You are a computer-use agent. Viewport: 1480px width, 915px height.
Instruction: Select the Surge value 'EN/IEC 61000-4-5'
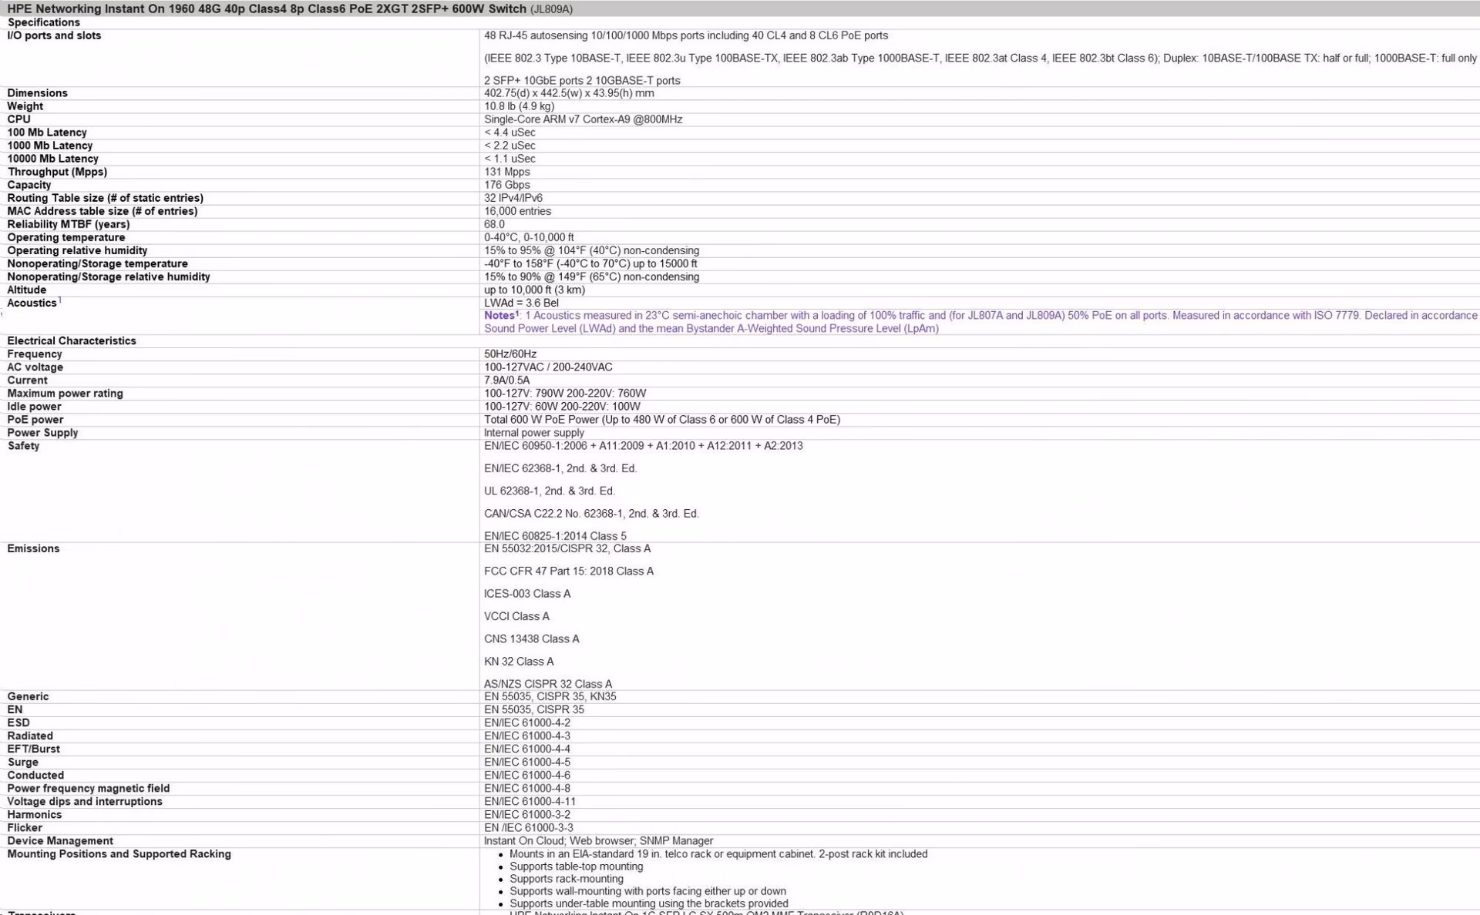[527, 762]
